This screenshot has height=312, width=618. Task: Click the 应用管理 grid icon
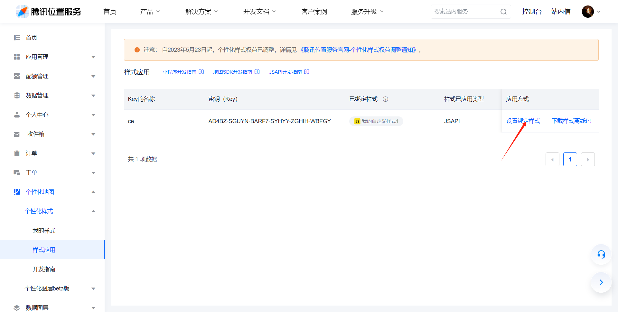[17, 57]
